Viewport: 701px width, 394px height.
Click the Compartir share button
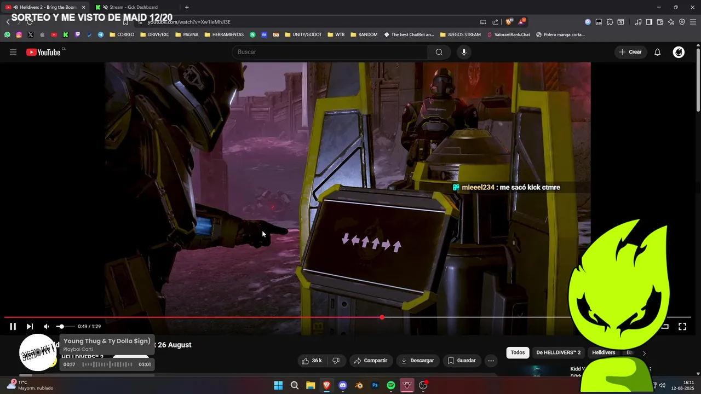tap(371, 361)
